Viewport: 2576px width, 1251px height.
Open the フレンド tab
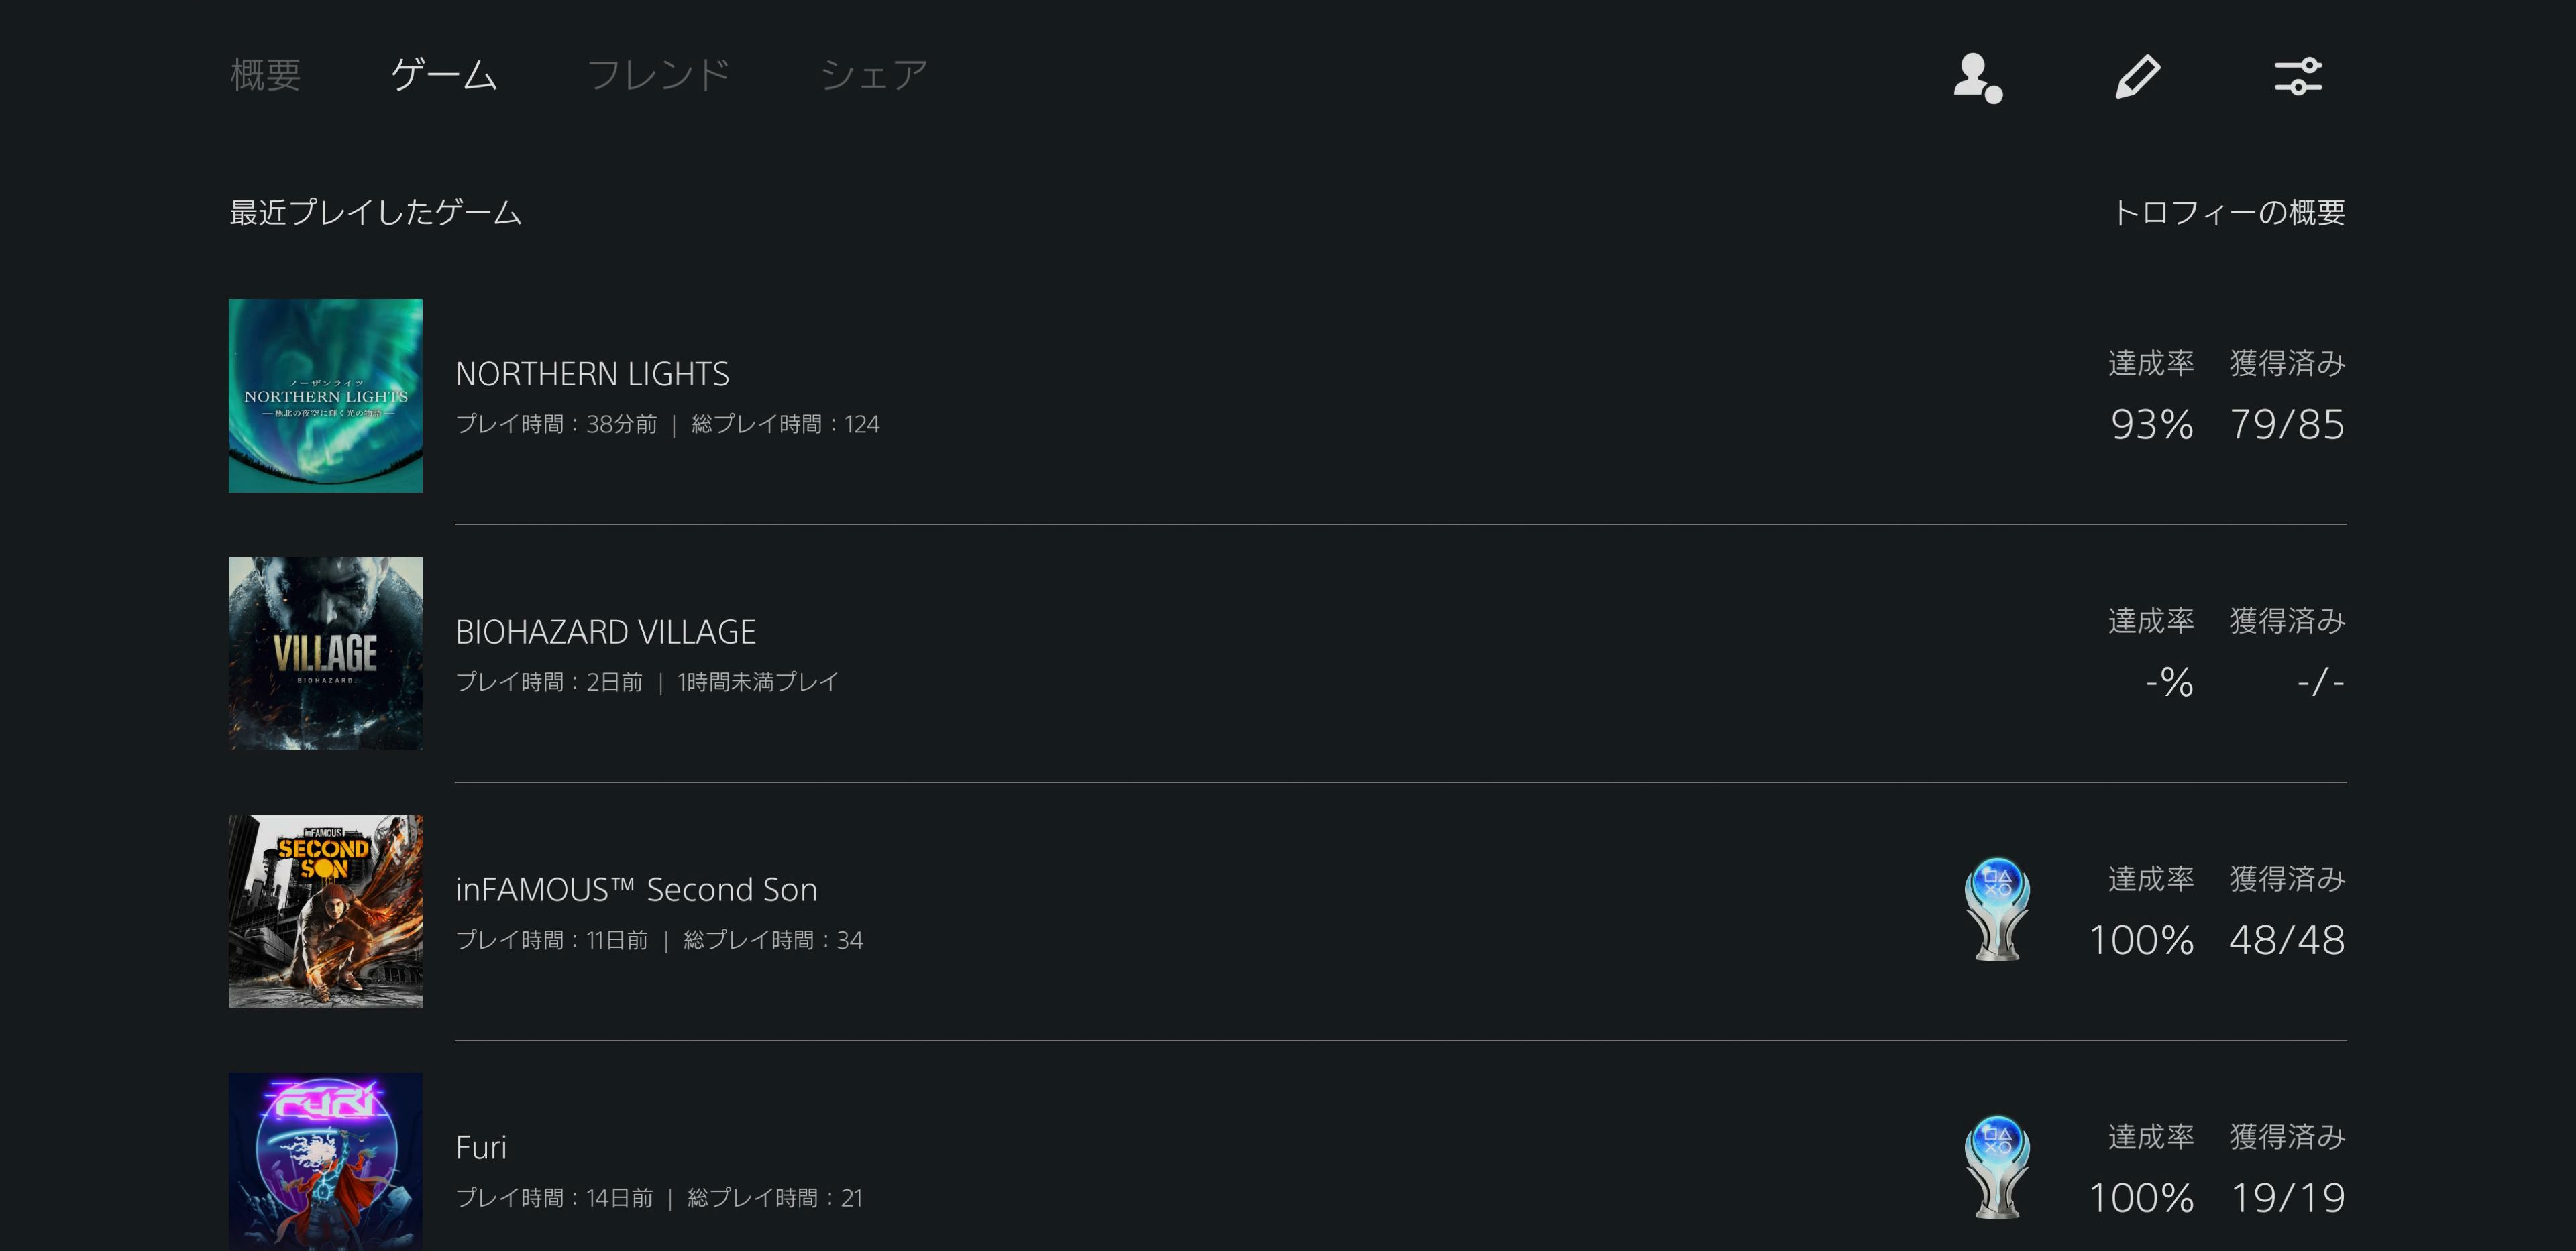658,75
